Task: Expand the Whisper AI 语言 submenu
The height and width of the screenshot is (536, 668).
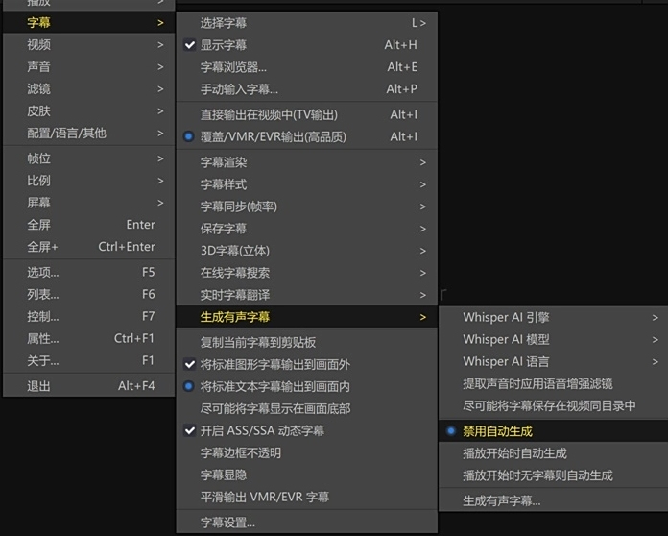Action: point(506,361)
